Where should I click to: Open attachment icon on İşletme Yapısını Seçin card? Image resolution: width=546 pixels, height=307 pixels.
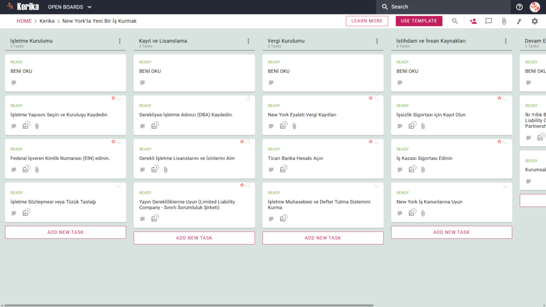(37, 126)
